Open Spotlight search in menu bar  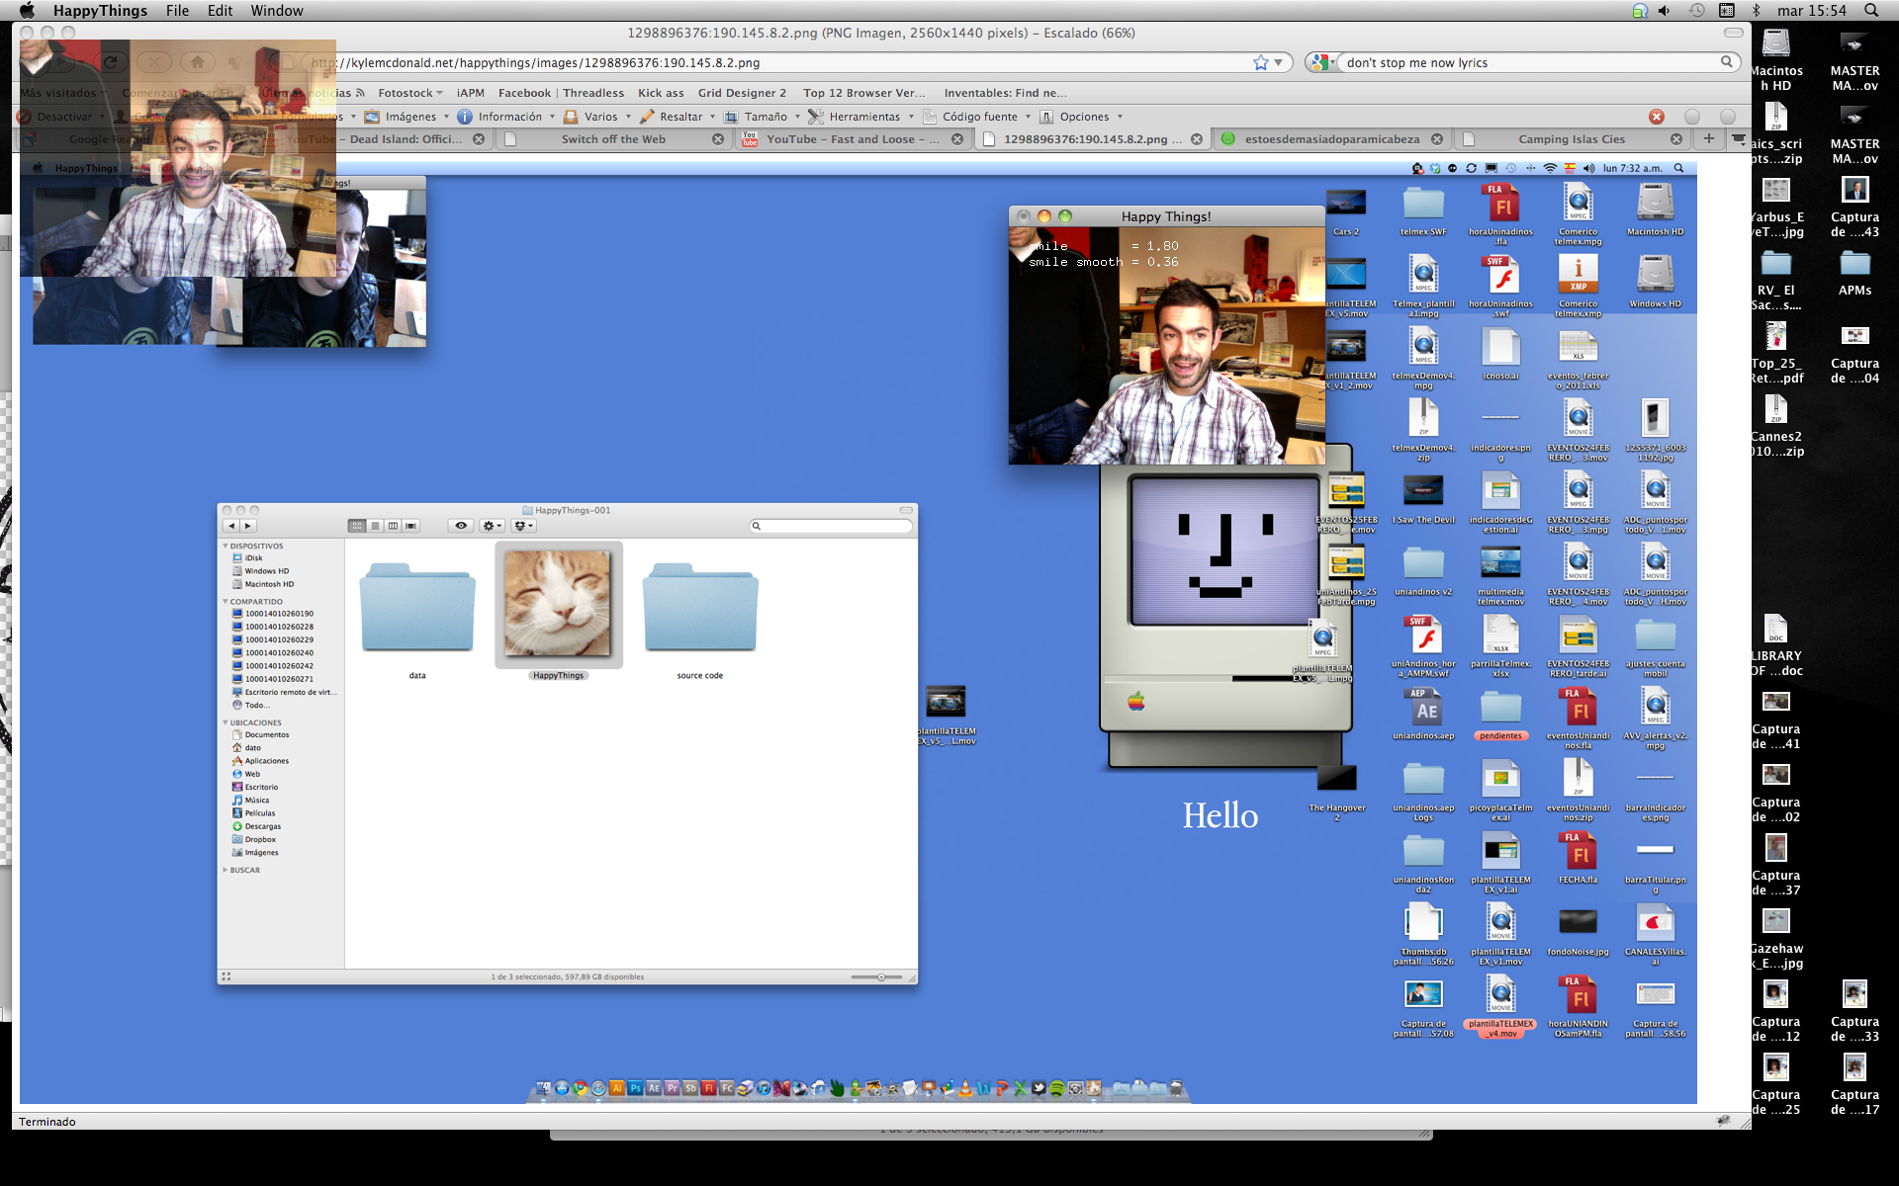click(x=1871, y=10)
